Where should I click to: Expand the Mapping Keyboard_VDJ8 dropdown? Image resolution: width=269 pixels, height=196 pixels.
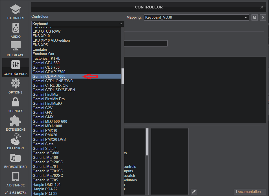197,17
